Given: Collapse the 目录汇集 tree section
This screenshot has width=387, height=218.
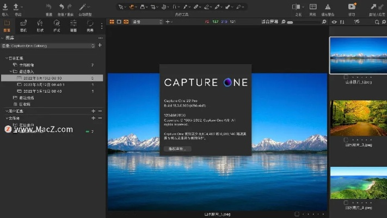Looking at the screenshot, I should [x=7, y=58].
